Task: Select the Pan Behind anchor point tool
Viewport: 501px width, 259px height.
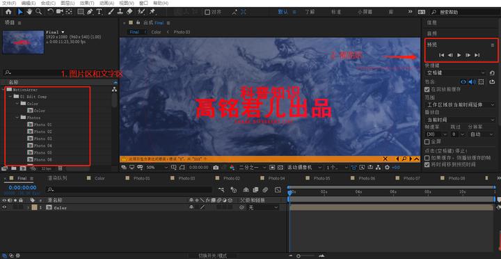Action: point(69,12)
